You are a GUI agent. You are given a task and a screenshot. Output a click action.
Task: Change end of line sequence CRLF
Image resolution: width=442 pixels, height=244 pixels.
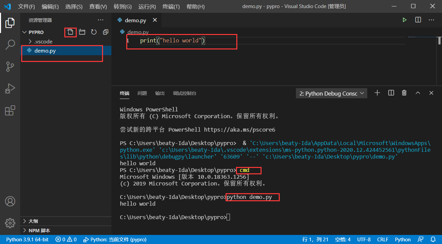point(383,240)
